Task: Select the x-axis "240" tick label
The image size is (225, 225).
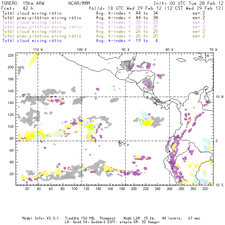Action: pyautogui.click(x=157, y=189)
